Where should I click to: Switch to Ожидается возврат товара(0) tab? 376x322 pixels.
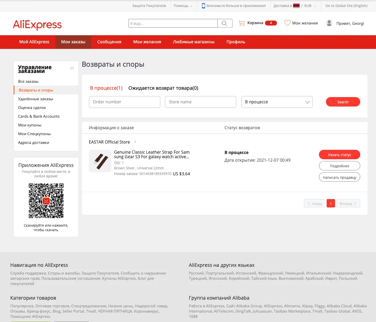point(163,88)
